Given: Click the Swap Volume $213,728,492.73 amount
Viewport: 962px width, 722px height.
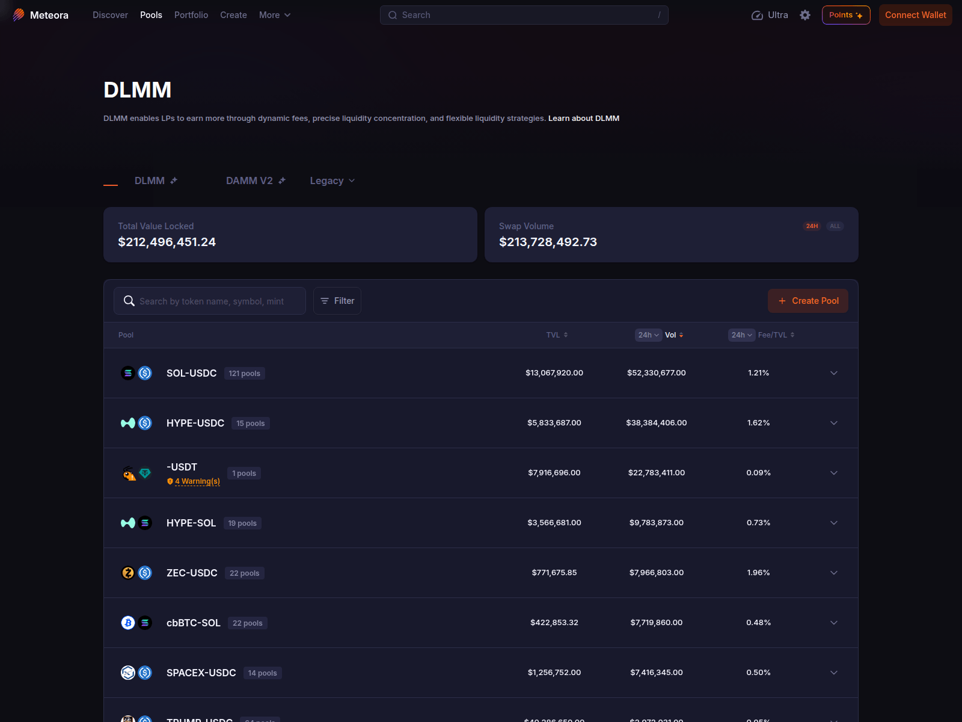Looking at the screenshot, I should [x=548, y=242].
